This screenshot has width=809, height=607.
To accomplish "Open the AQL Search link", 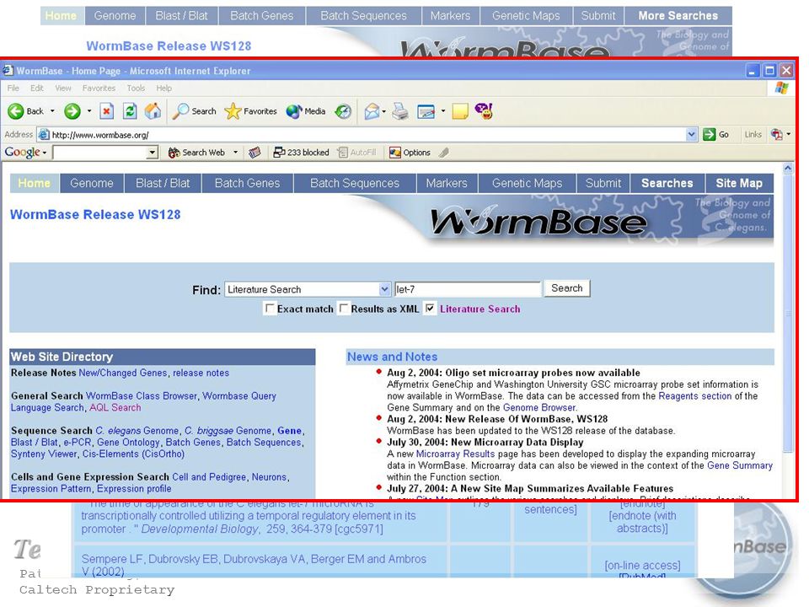I will pyautogui.click(x=115, y=407).
